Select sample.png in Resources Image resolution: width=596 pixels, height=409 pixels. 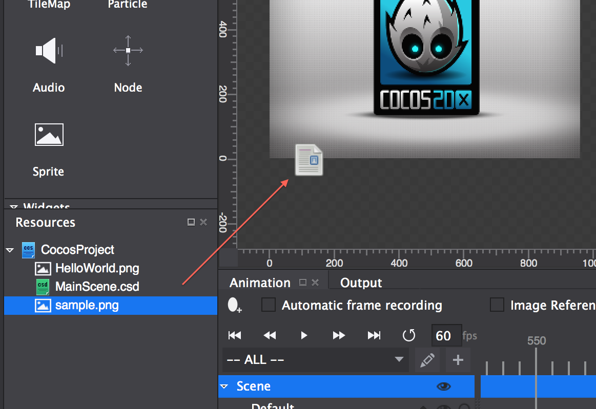click(x=111, y=305)
